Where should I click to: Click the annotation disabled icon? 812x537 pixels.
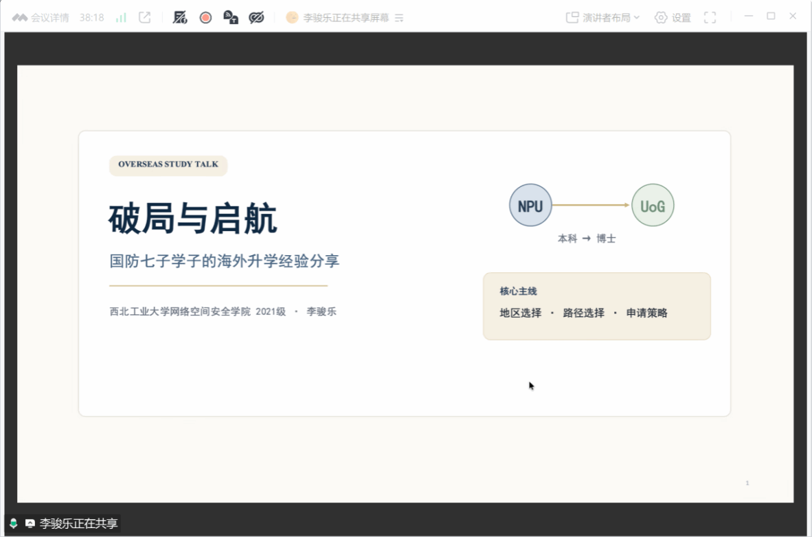coord(180,18)
